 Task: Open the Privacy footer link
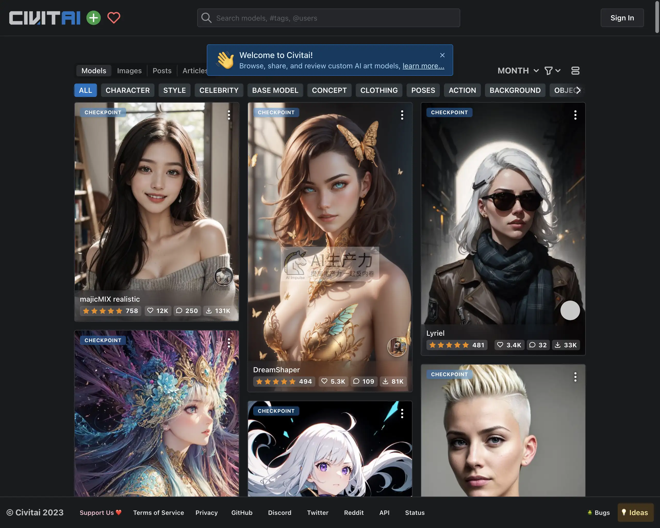[x=207, y=513]
